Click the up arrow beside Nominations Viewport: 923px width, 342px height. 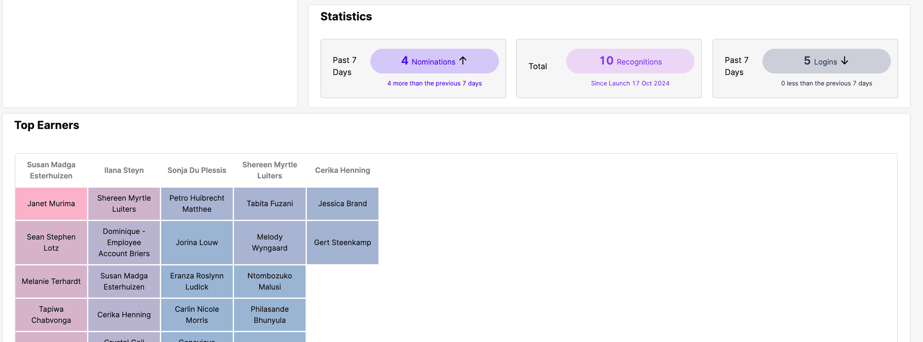(462, 60)
